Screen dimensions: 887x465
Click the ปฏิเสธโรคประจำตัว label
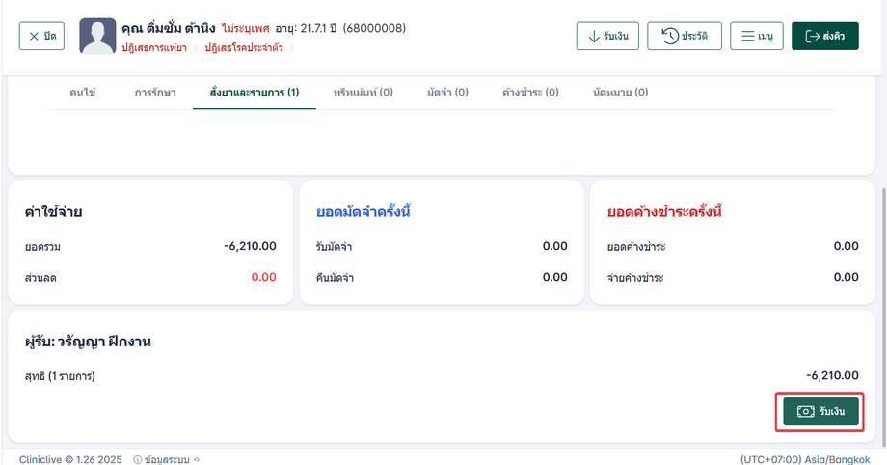243,47
